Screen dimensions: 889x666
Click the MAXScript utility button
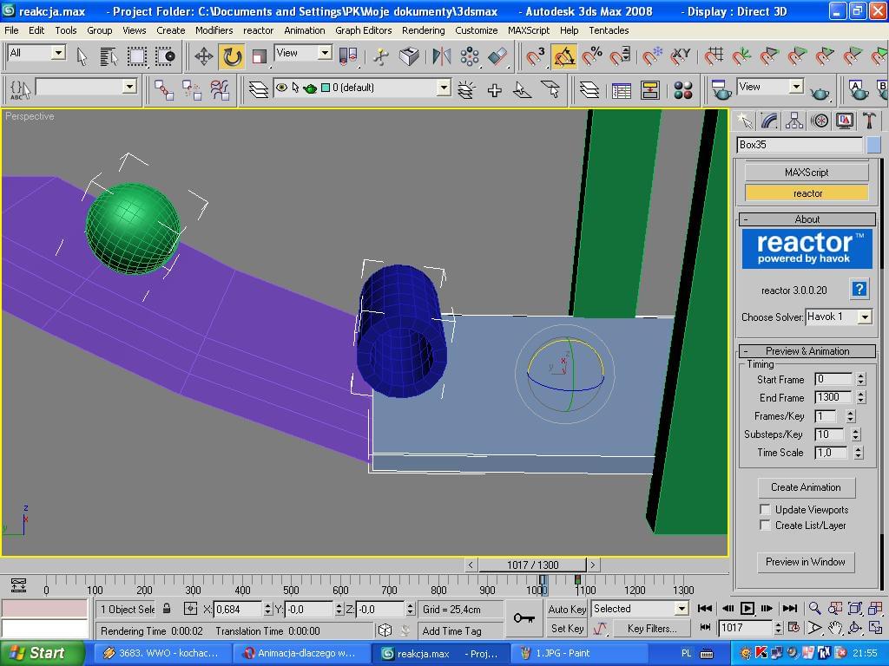click(x=807, y=173)
